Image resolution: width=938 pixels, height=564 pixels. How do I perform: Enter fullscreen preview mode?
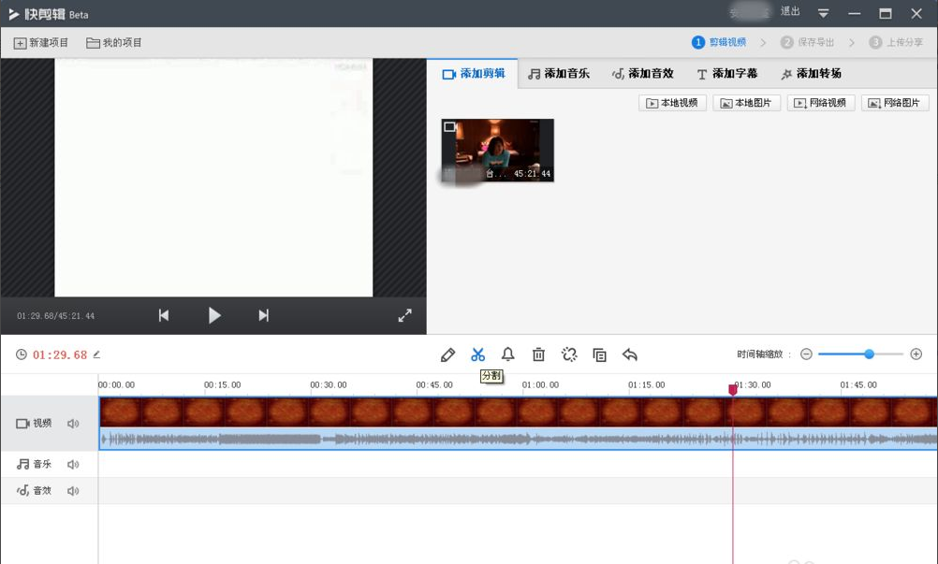(404, 315)
